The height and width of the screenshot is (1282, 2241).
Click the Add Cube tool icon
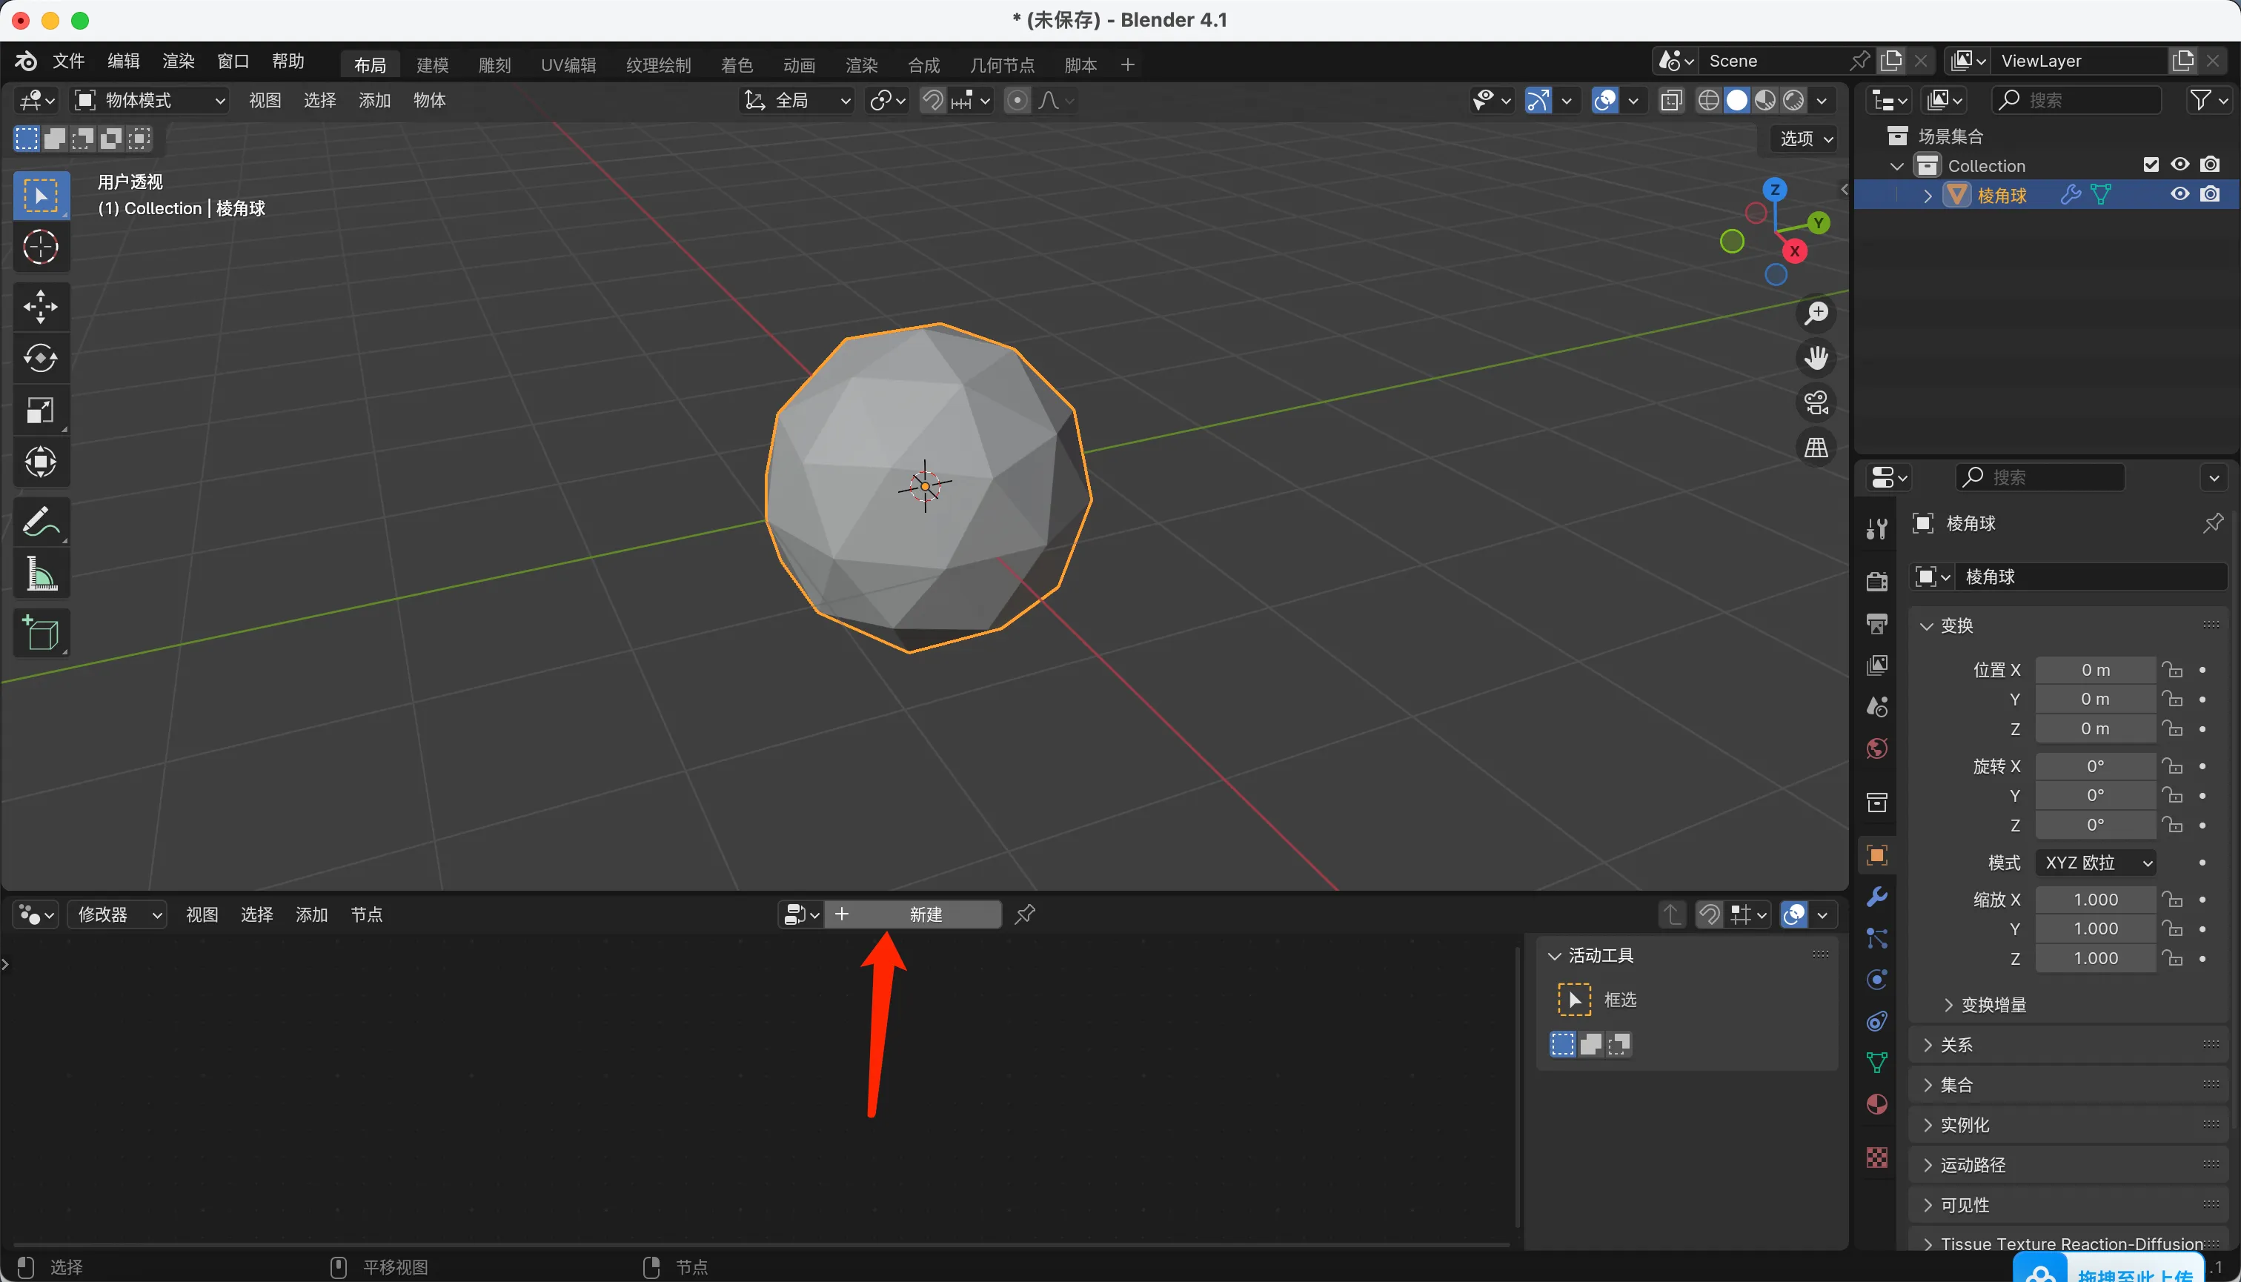point(41,632)
